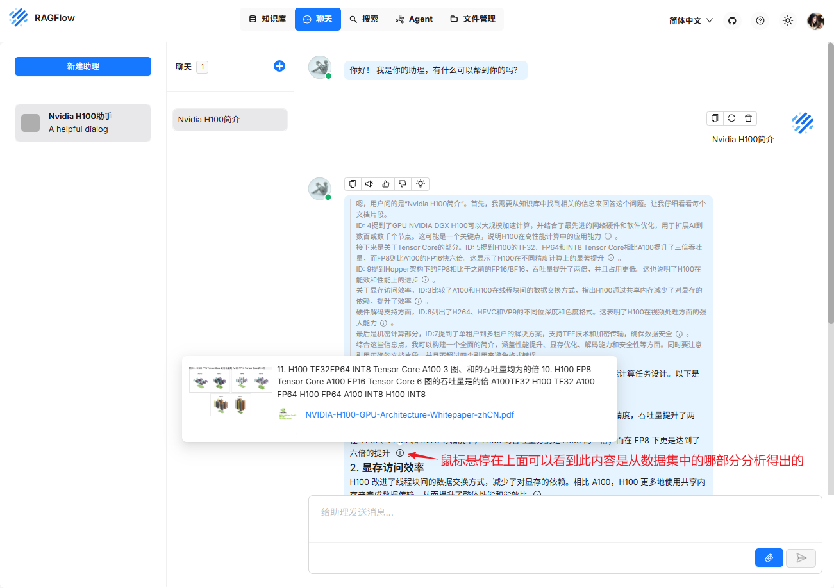Switch to the 搜索 tab

coord(364,19)
